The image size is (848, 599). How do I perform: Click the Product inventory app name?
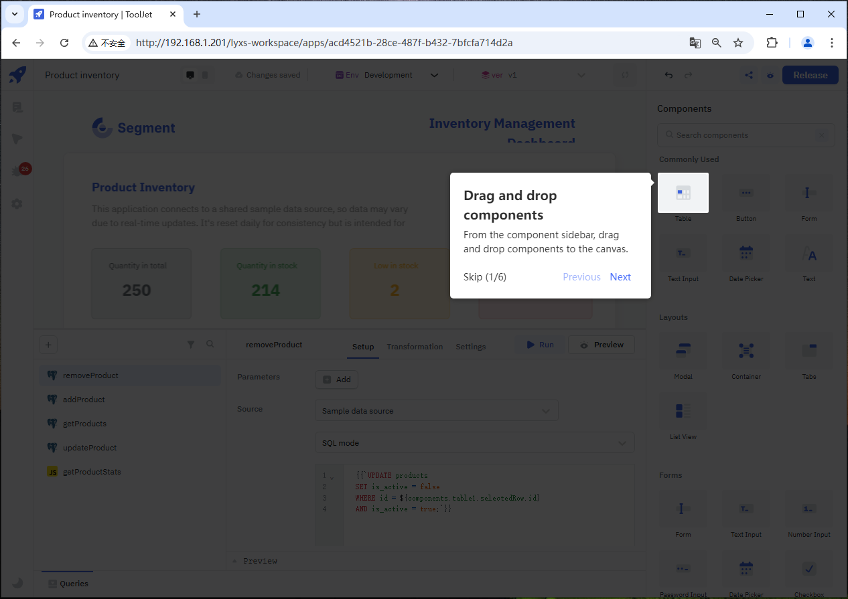(82, 75)
